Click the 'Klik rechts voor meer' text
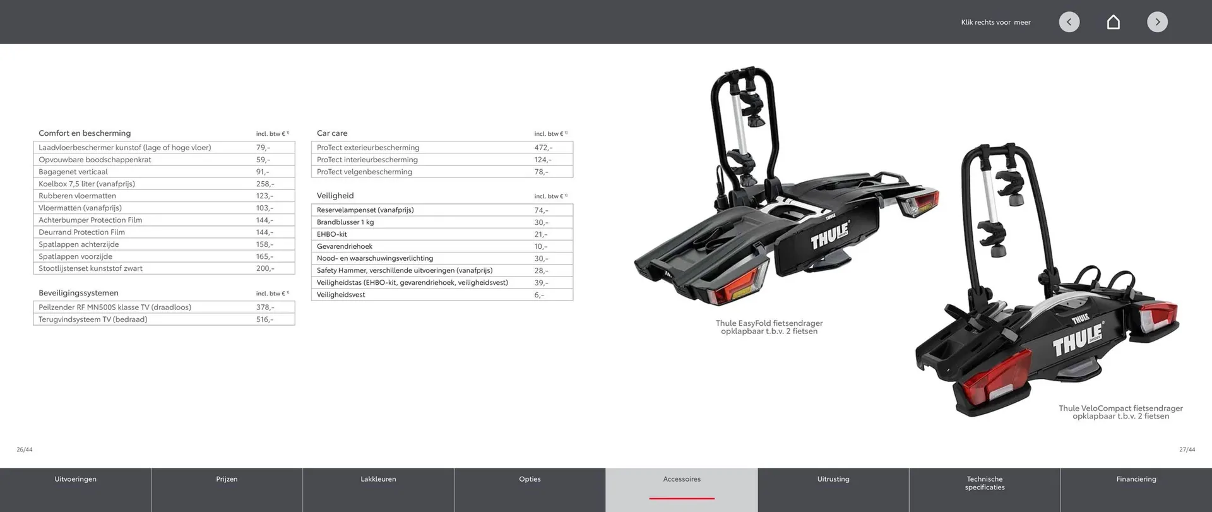This screenshot has width=1212, height=512. click(995, 22)
